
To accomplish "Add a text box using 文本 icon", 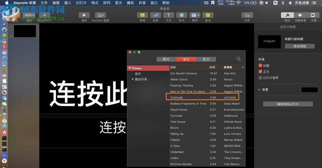I will tap(169, 15).
